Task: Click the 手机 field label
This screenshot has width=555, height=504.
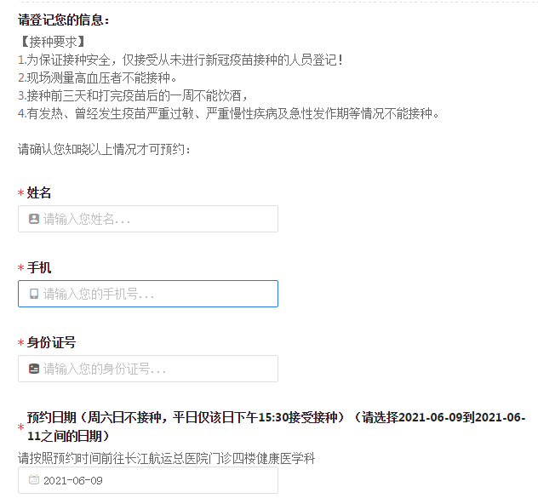Action: tap(39, 267)
